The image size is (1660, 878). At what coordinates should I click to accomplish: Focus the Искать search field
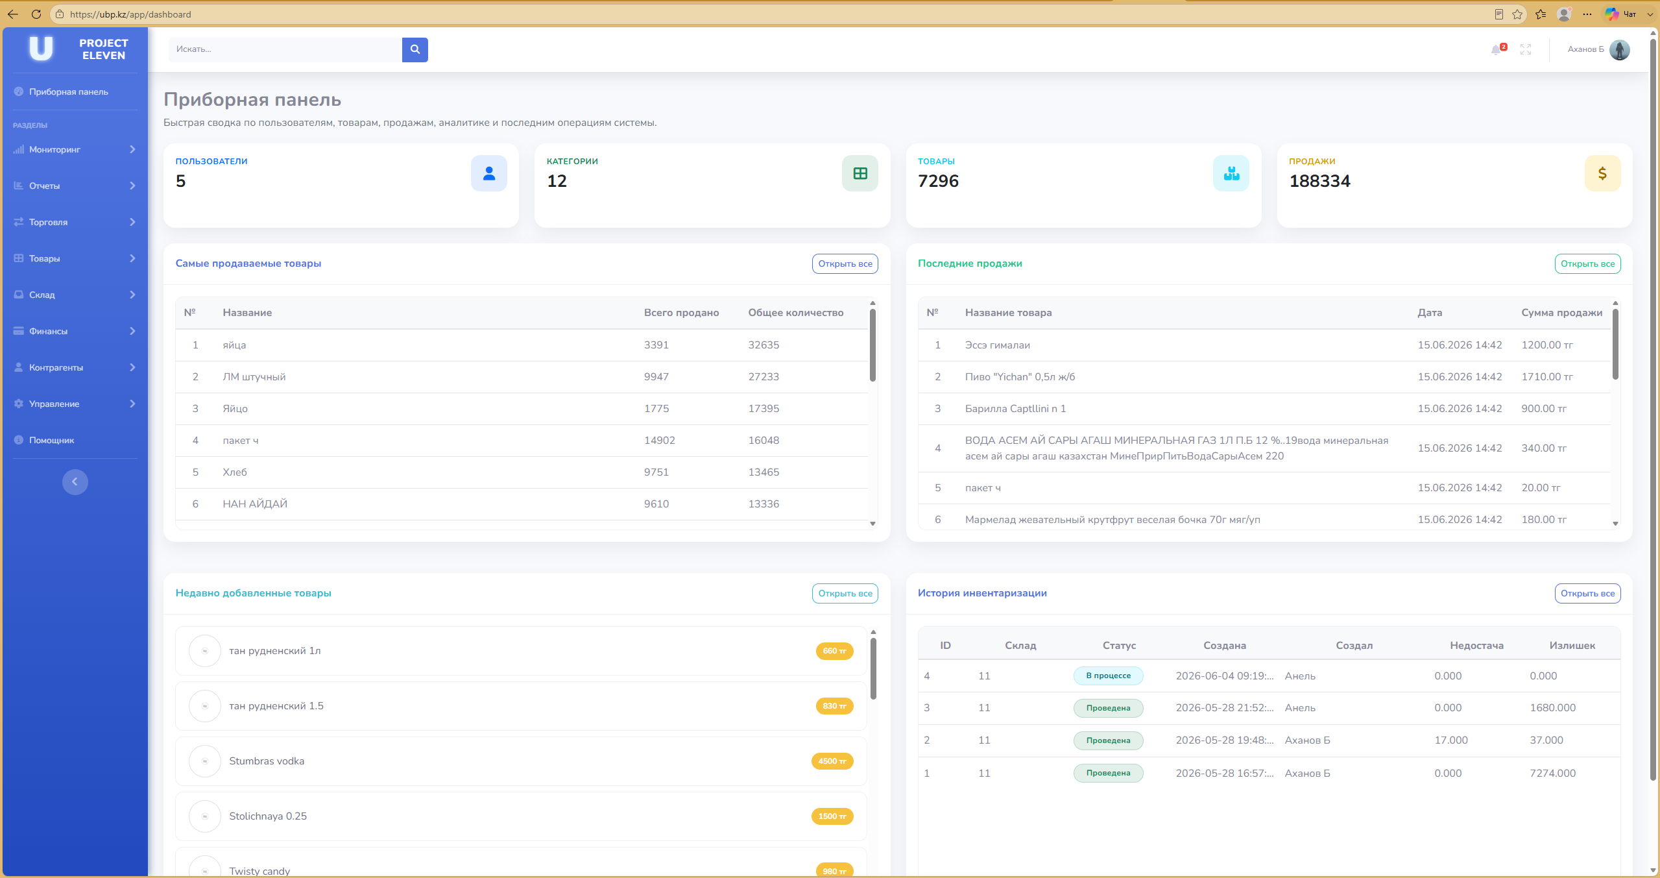click(285, 49)
